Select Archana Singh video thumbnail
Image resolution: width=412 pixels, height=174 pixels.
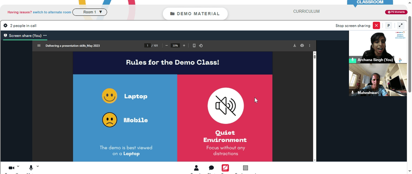[x=377, y=47]
